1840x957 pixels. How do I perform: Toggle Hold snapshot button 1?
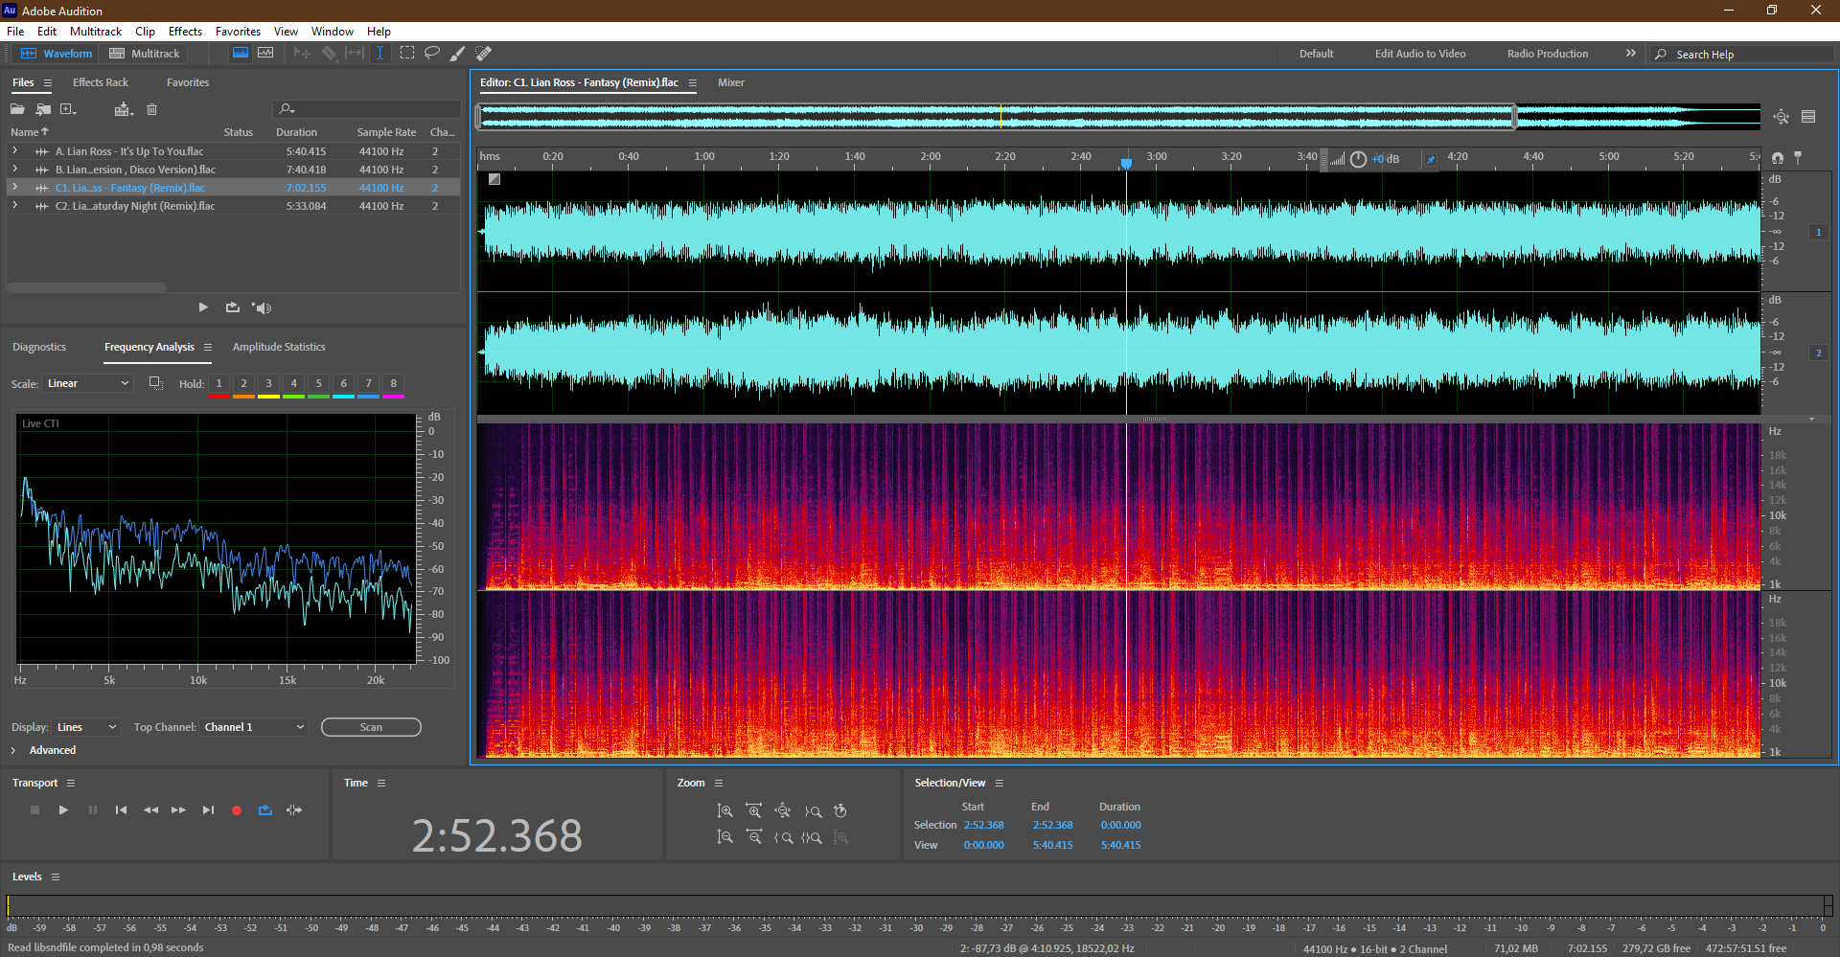tap(218, 383)
